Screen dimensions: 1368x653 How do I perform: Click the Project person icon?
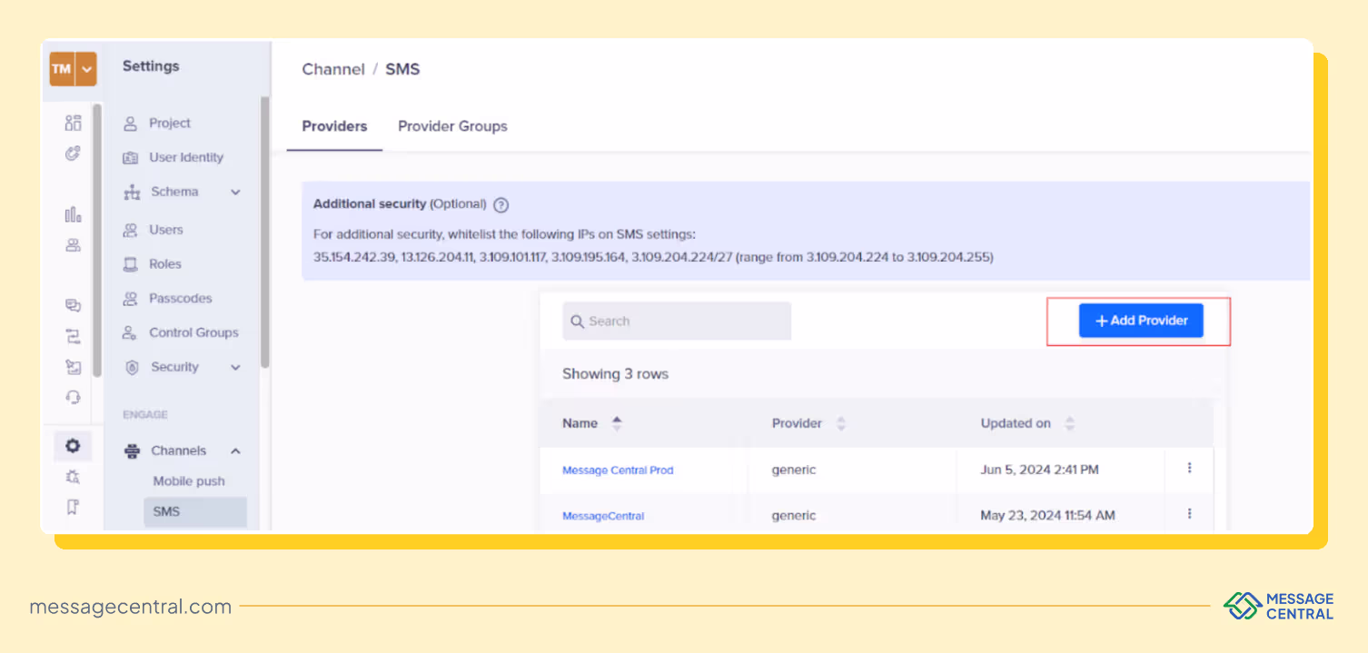click(131, 124)
